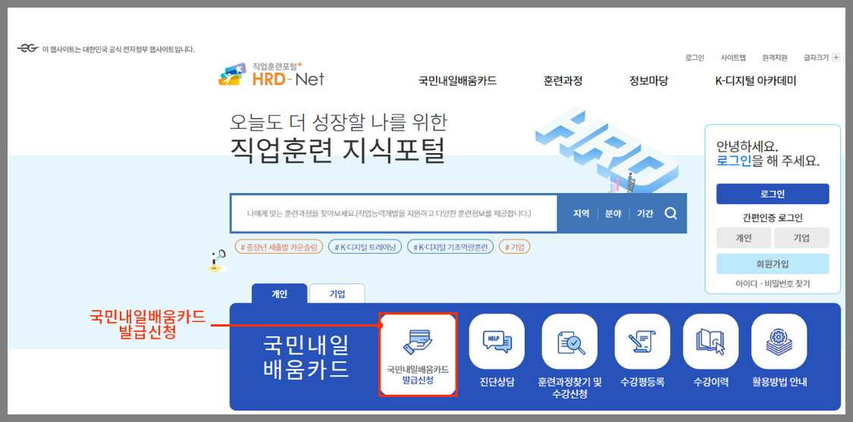
Task: Click the blue 로그인 text link
Action: 735,161
